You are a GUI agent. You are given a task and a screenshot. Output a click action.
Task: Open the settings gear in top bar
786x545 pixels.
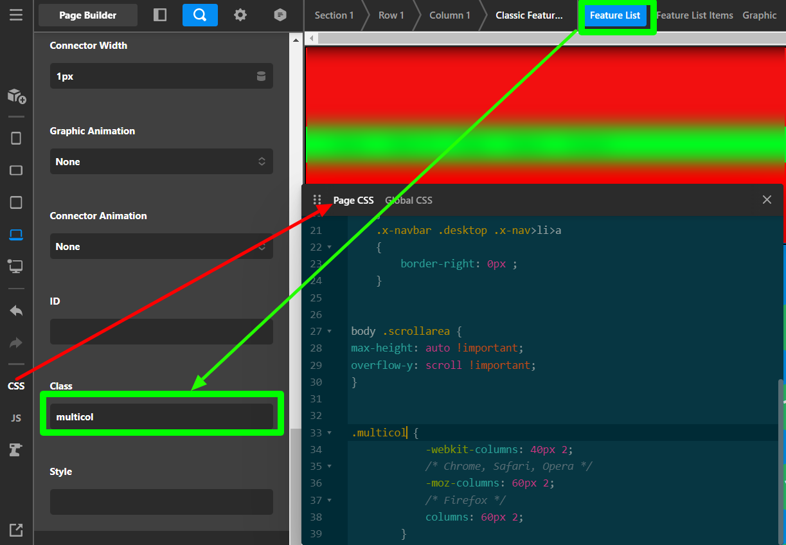click(240, 15)
